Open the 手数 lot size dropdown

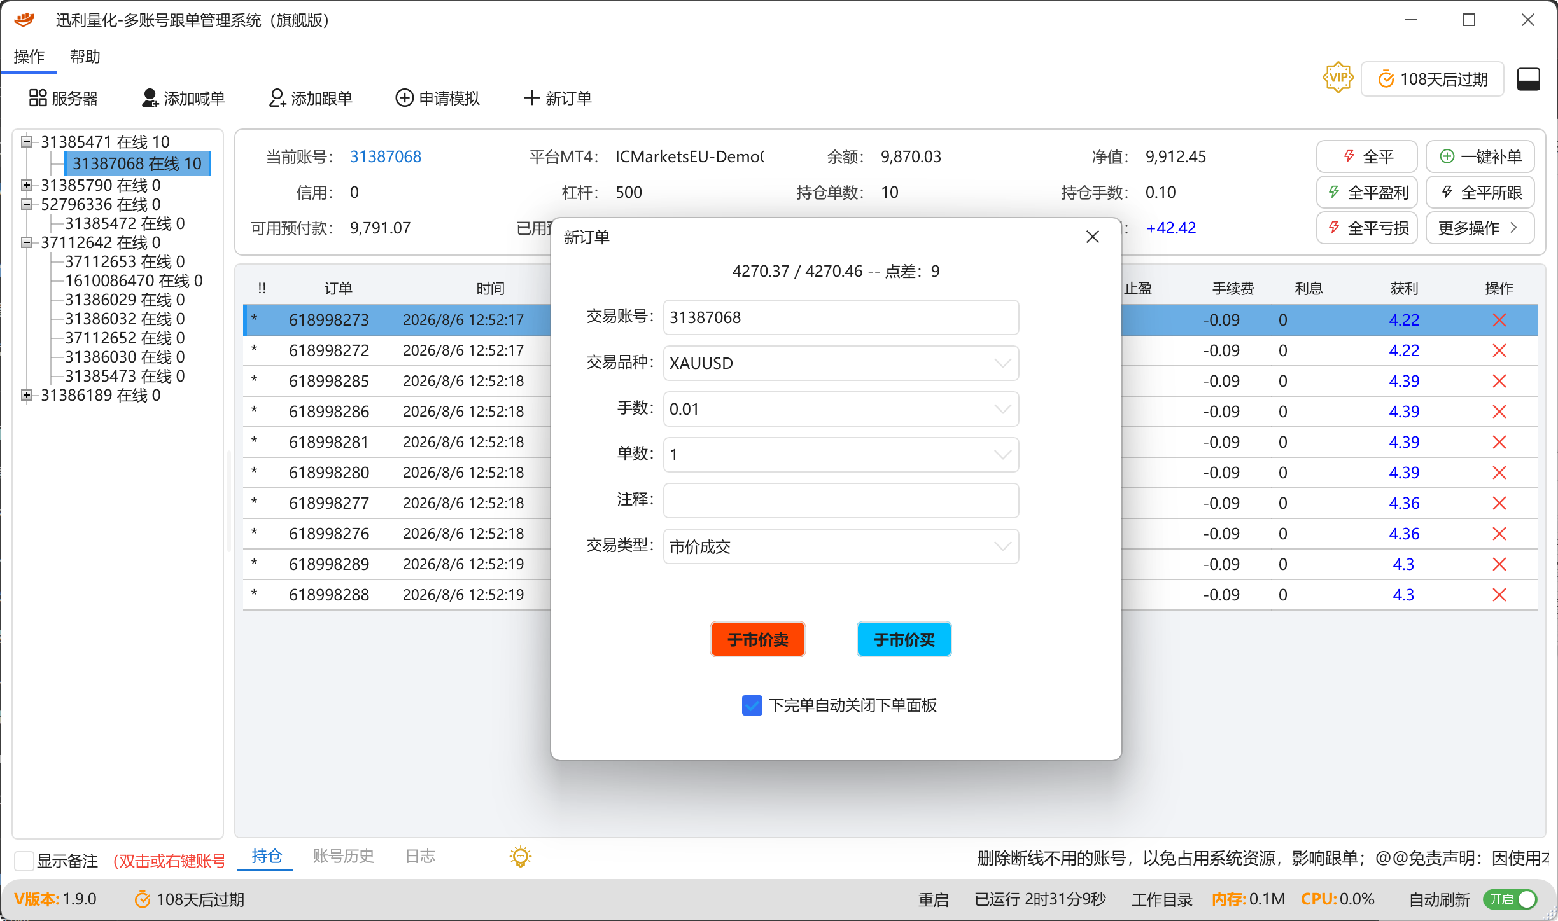(841, 409)
